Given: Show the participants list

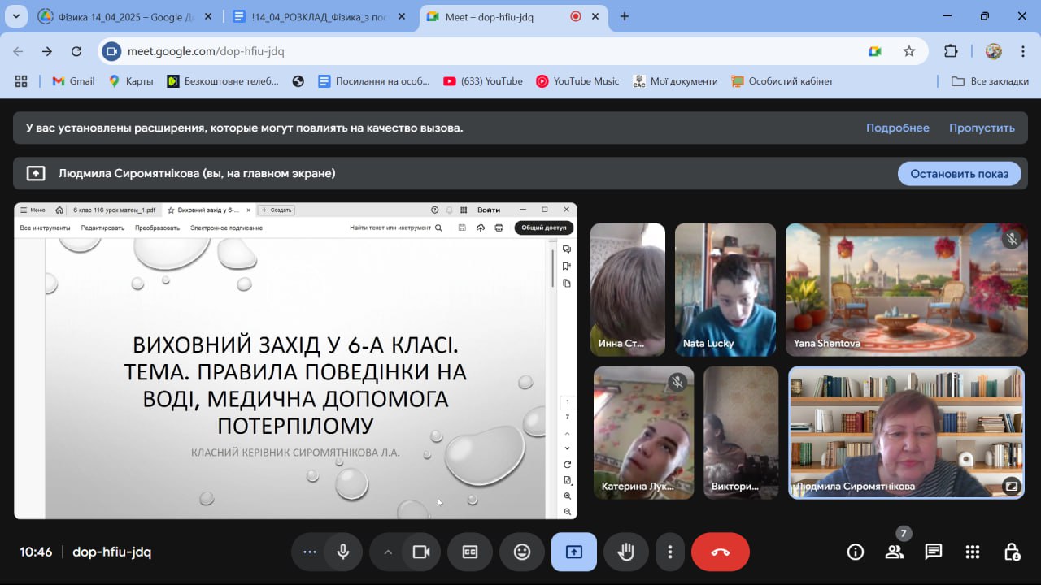Looking at the screenshot, I should [894, 552].
